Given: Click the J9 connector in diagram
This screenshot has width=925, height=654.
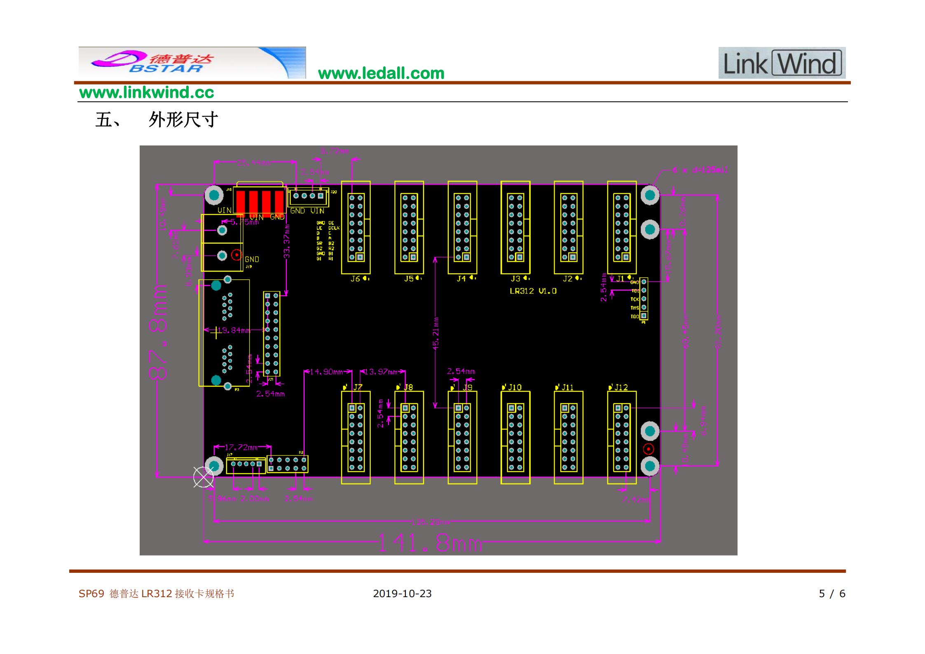Looking at the screenshot, I should (462, 437).
